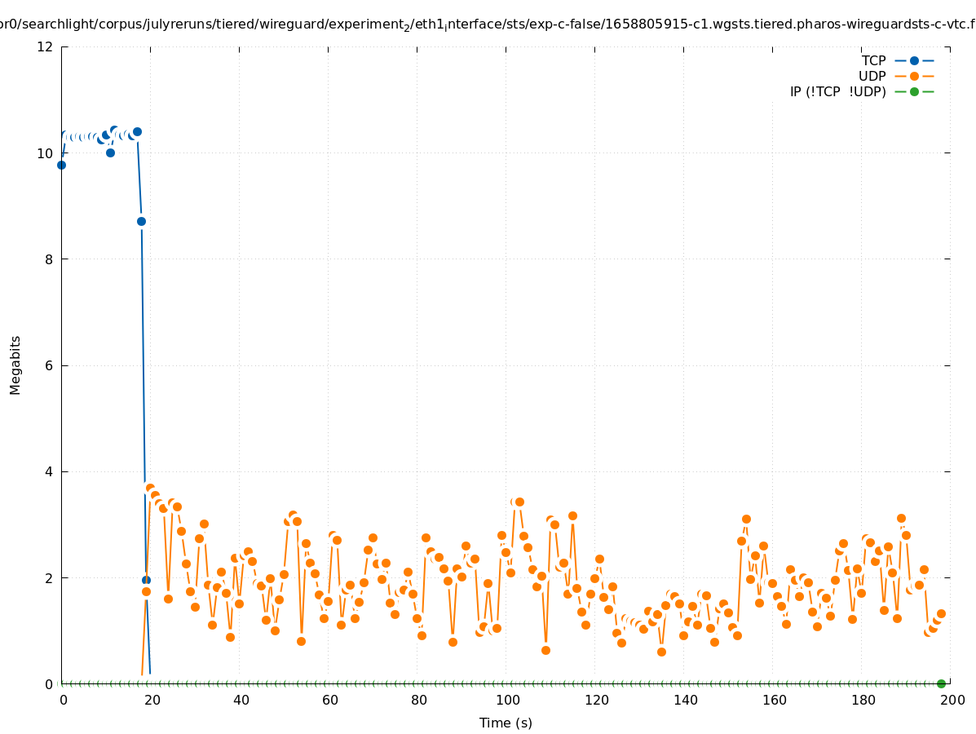Click the last orange UDP point on the right

click(x=941, y=613)
